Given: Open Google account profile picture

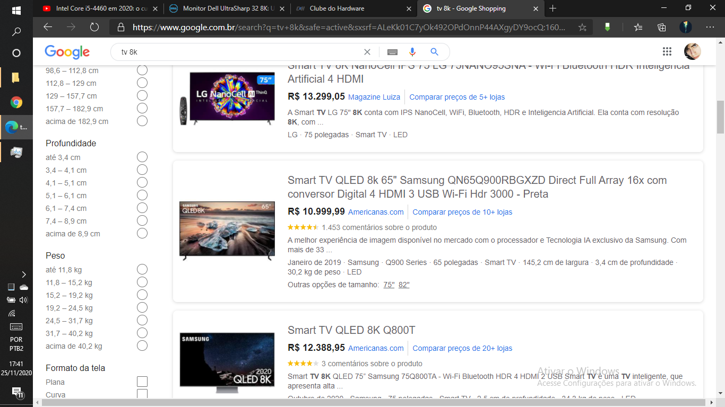Looking at the screenshot, I should click(x=693, y=51).
